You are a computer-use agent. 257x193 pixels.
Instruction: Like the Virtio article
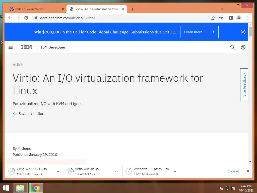tap(37, 114)
